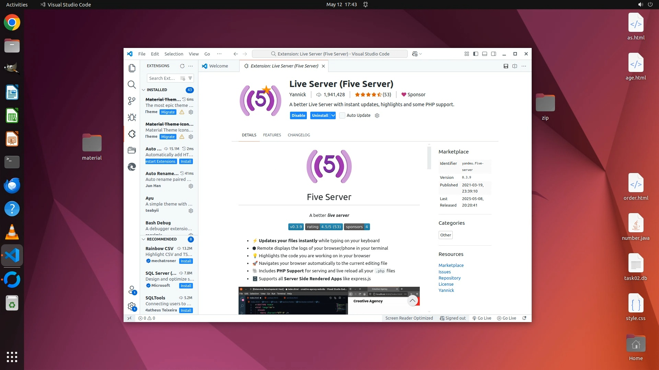Viewport: 659px width, 370px height.
Task: Open the Source Control view
Action: 132,101
